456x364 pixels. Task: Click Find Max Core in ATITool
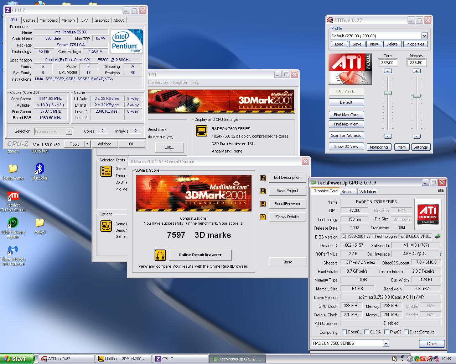(x=346, y=115)
